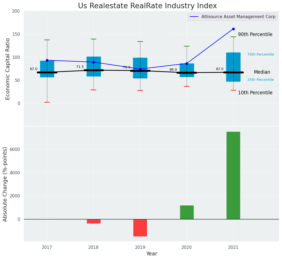
Task: Select the green change bar for 2020
Action: coord(187,212)
